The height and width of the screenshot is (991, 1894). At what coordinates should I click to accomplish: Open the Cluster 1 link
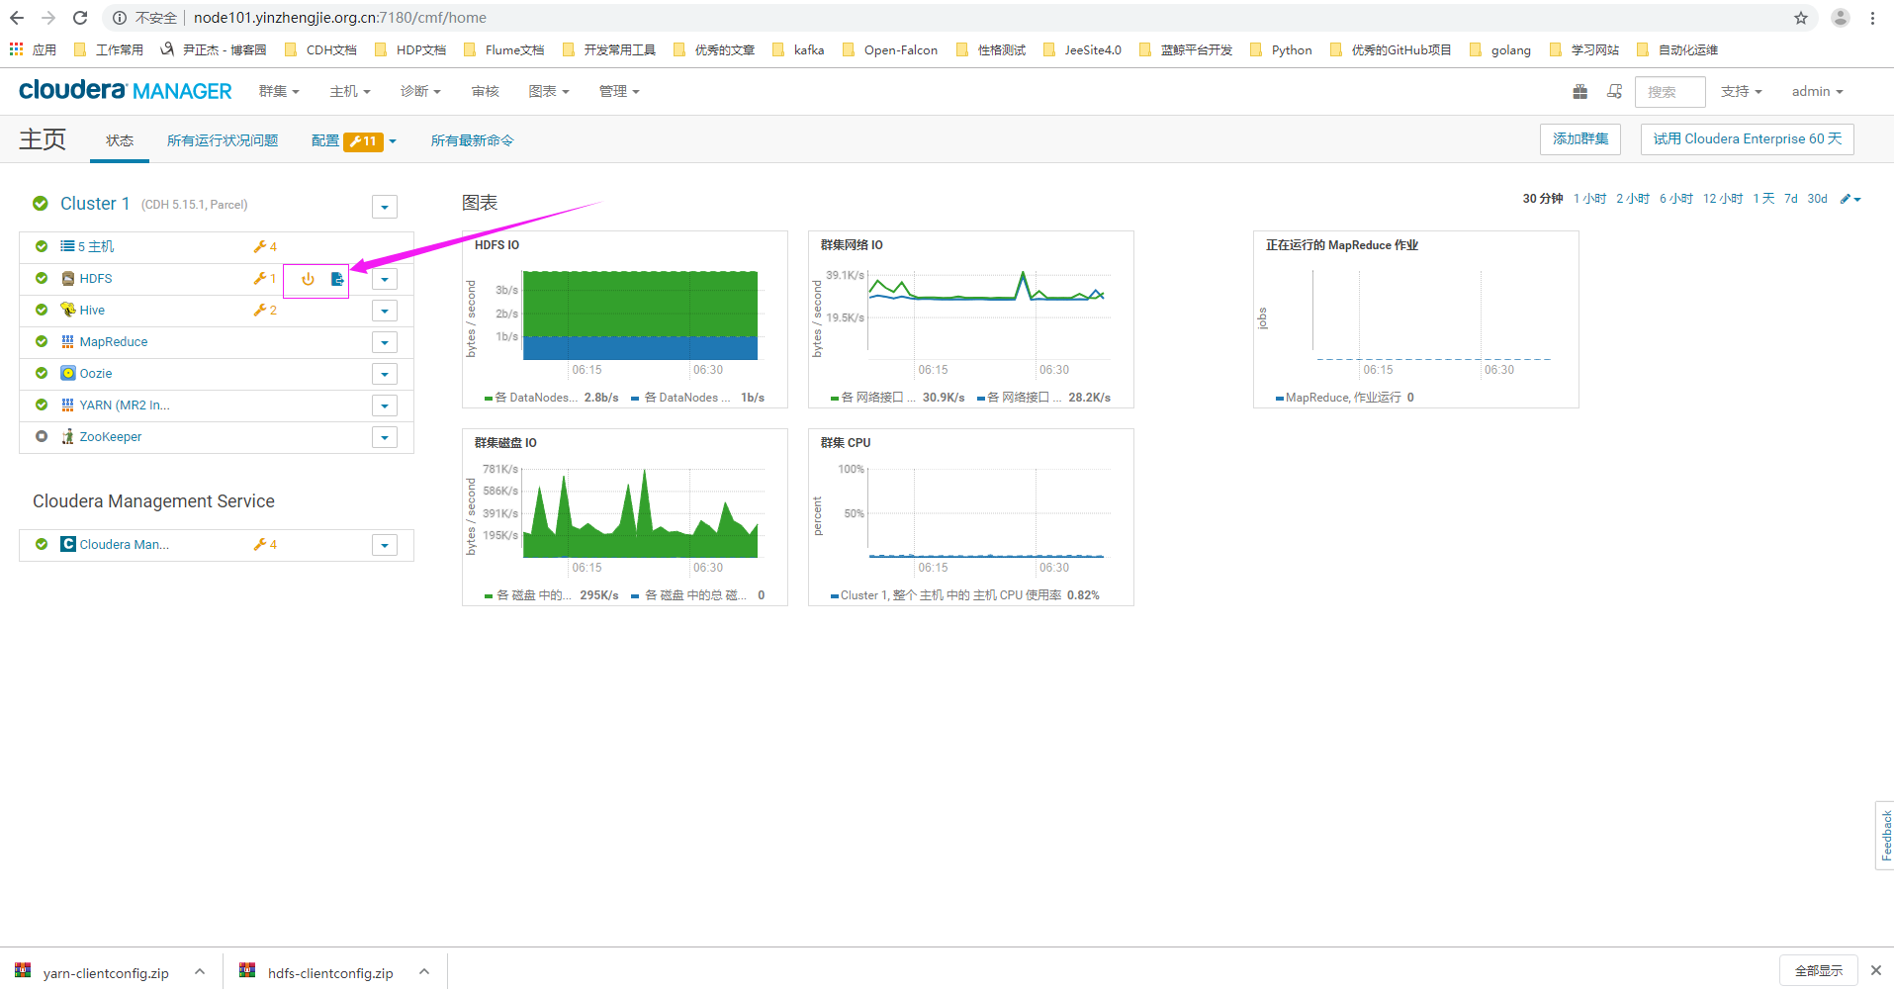95,204
